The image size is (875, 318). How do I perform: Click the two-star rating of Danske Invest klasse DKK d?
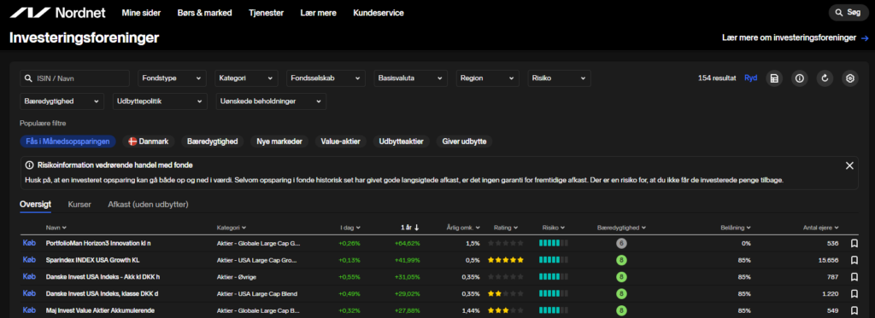[506, 293]
